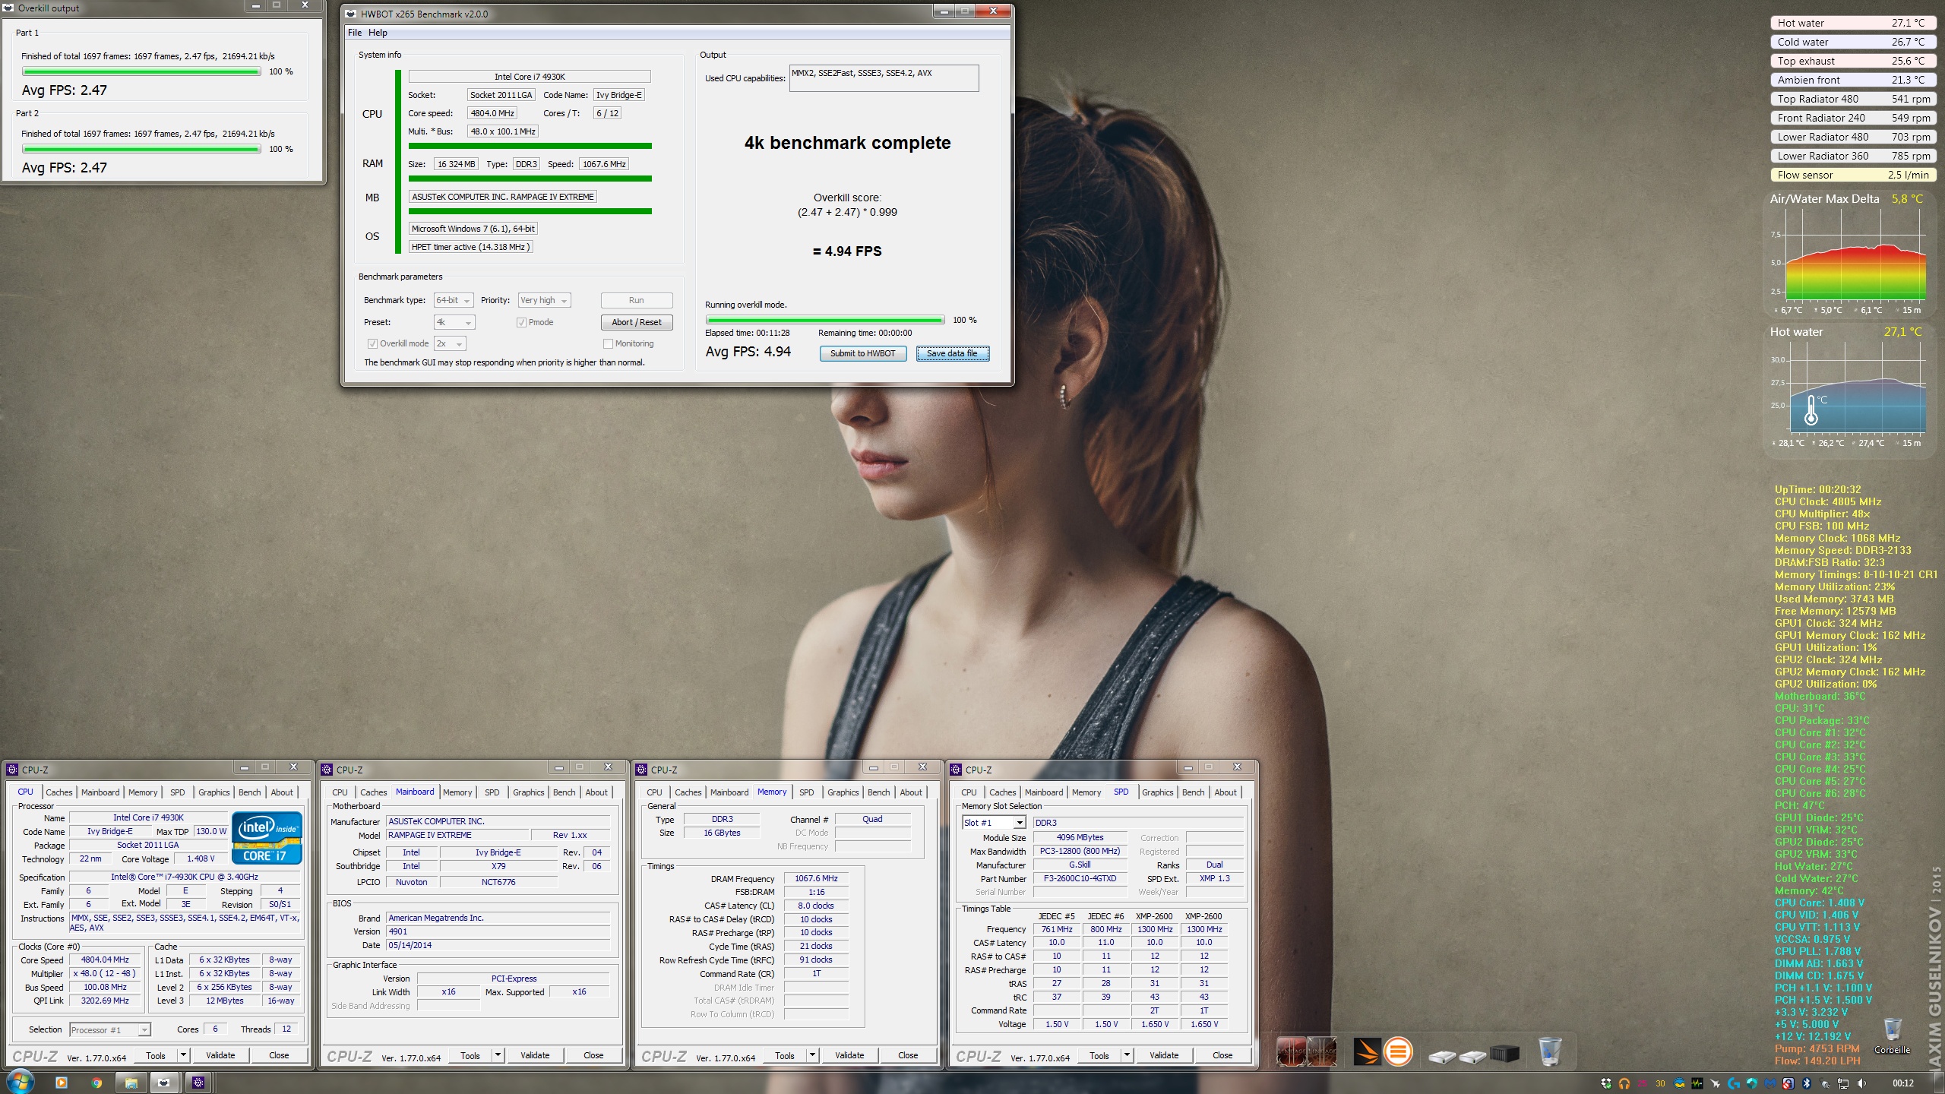Click the Overkill output Part 2 progress bar
Image resolution: width=1945 pixels, height=1094 pixels.
tap(141, 149)
